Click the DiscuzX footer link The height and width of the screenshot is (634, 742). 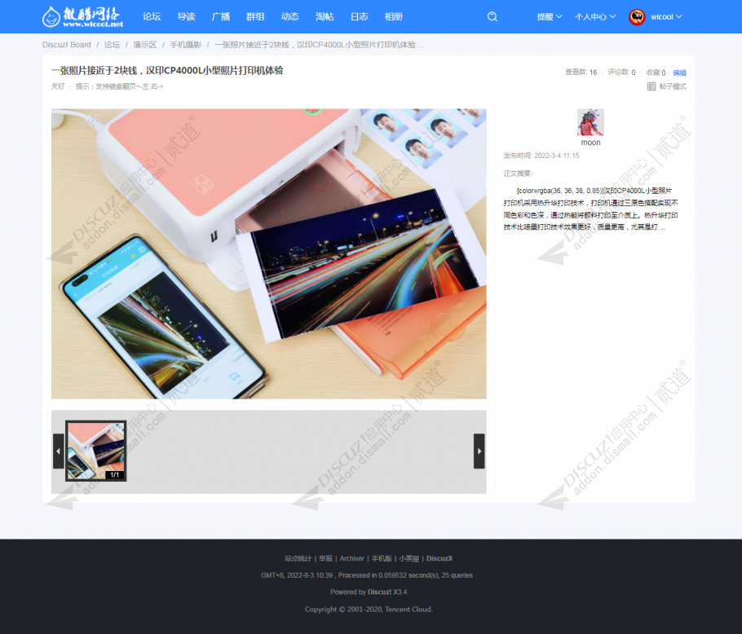coord(439,558)
